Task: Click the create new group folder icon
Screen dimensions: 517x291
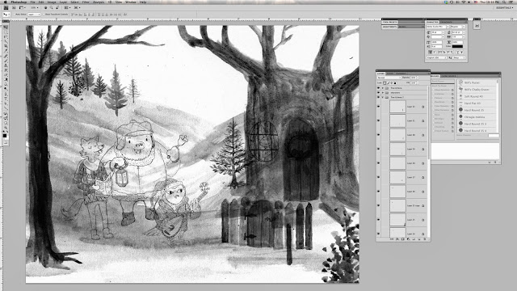Action: [414, 239]
